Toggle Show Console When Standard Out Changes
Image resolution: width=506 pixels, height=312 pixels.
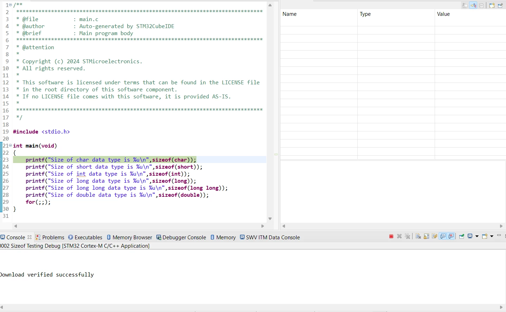pyautogui.click(x=443, y=236)
